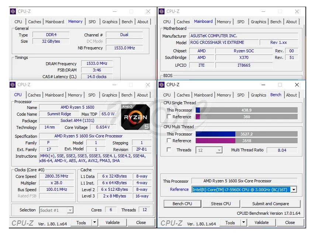Open Tools dropdown arrow in CPU window
315x235 pixels.
coord(94,222)
